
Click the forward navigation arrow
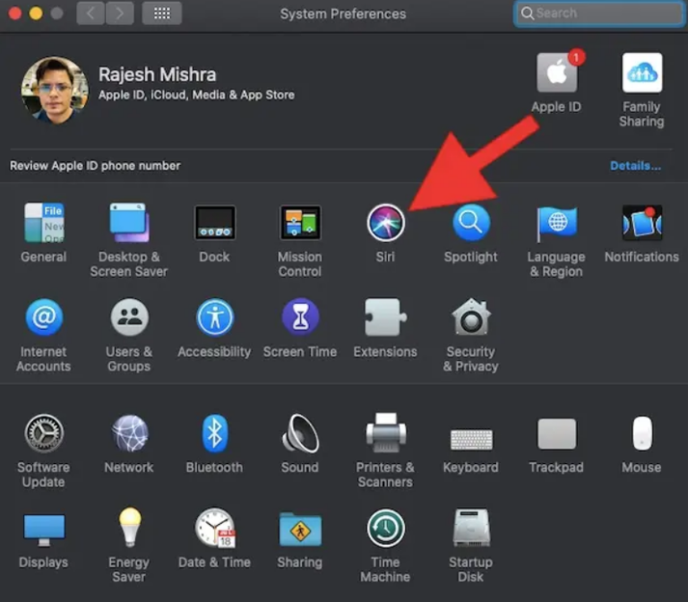[120, 13]
